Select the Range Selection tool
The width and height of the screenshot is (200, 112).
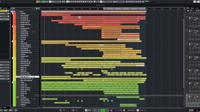(x=69, y=2)
